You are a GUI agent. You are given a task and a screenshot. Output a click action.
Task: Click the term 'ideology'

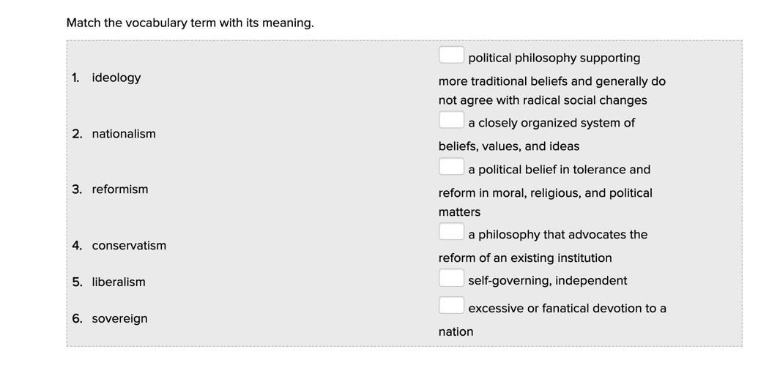[116, 78]
